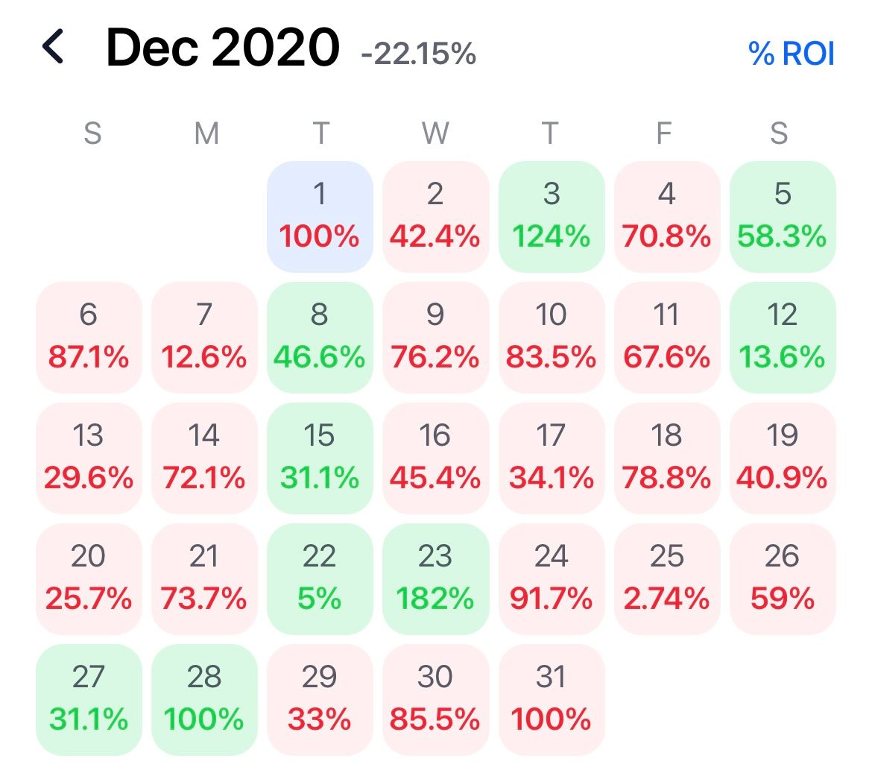The image size is (872, 773).
Task: Tap December 27 green 31.1% cell
Action: tap(89, 699)
